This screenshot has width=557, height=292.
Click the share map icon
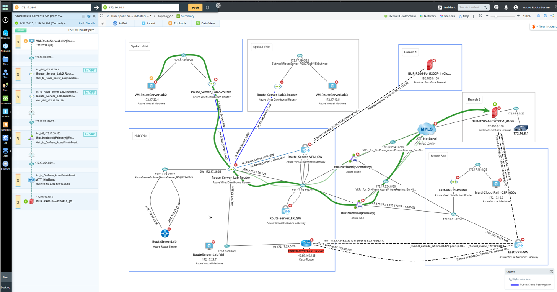pyautogui.click(x=552, y=16)
